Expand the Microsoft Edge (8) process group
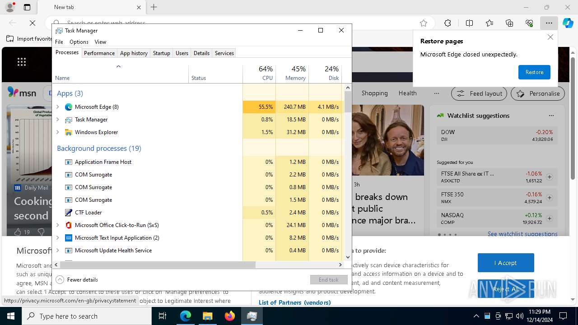Image resolution: width=578 pixels, height=325 pixels. [x=57, y=107]
